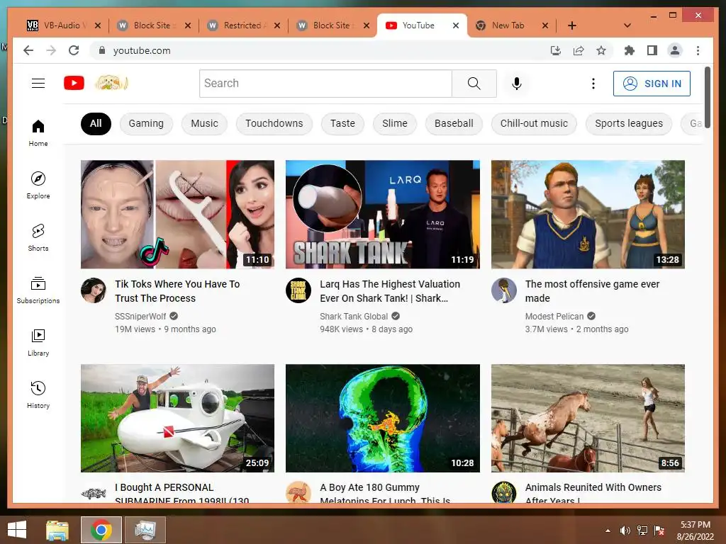Open Chrome profile avatar

pos(675,50)
